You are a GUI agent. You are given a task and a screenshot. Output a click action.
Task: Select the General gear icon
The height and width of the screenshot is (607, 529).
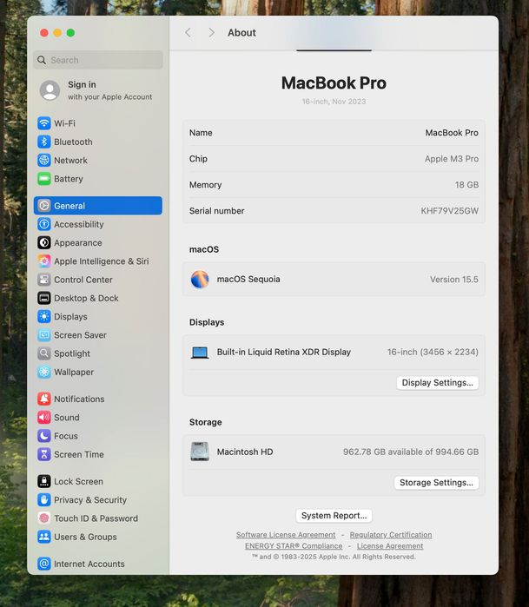tap(44, 206)
